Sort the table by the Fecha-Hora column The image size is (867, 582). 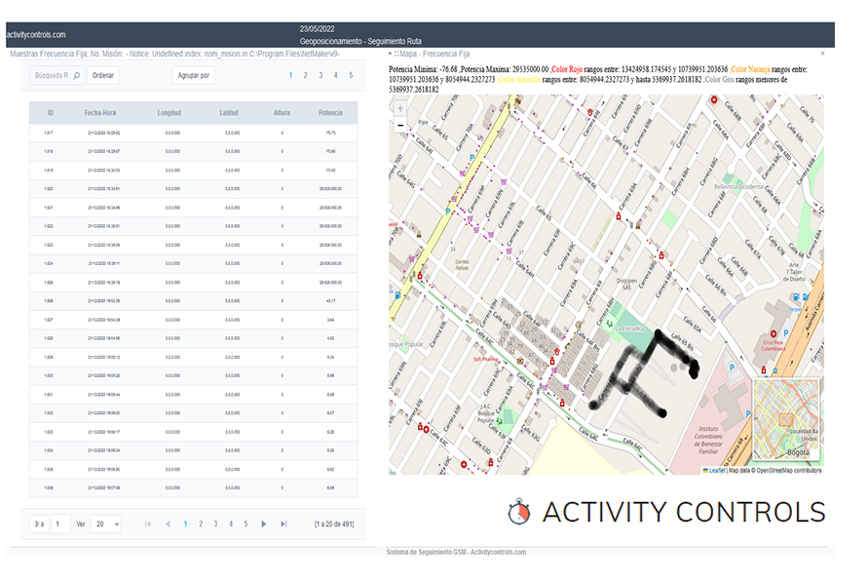click(x=100, y=113)
